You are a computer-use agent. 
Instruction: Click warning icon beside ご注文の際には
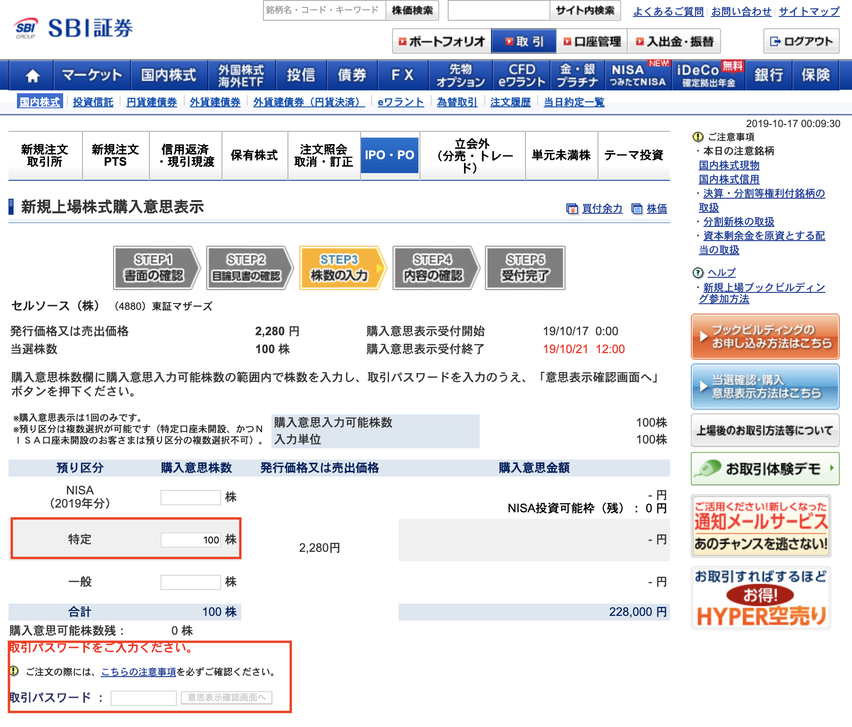tap(14, 671)
